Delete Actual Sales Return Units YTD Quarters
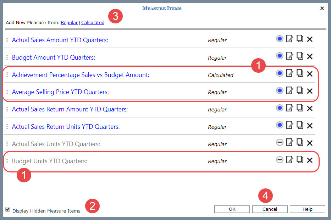 (x=310, y=126)
